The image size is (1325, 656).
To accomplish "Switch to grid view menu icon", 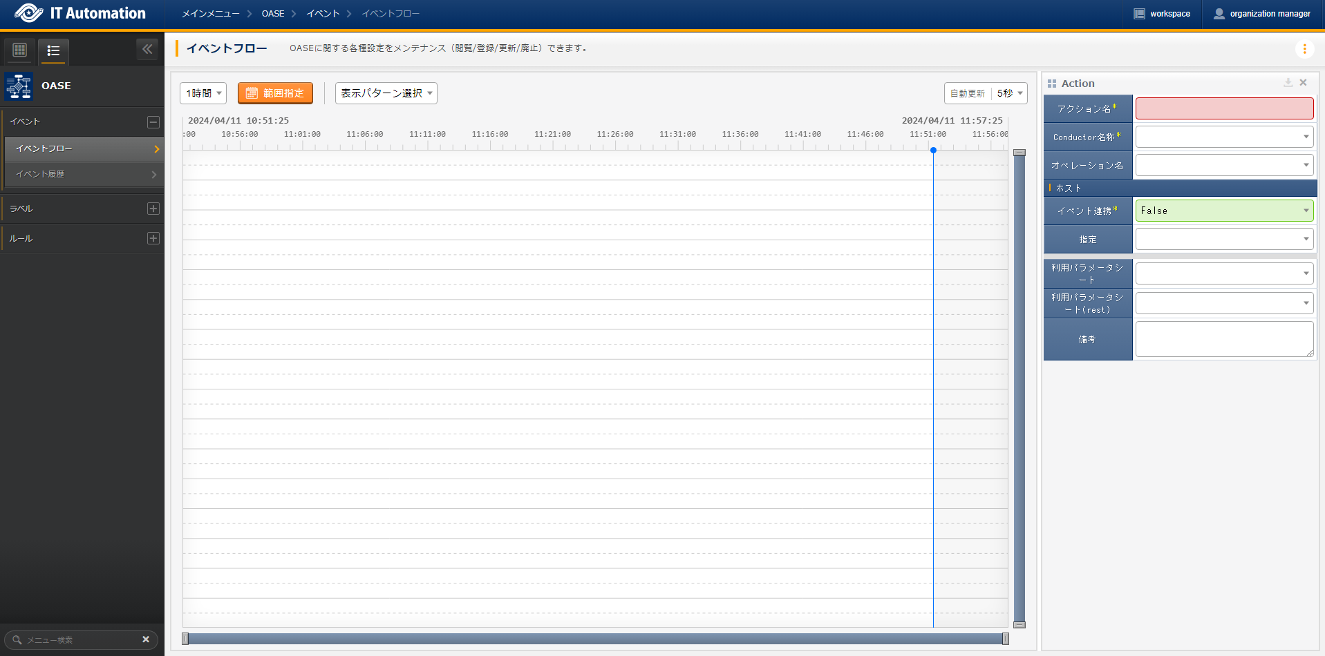I will [x=19, y=50].
